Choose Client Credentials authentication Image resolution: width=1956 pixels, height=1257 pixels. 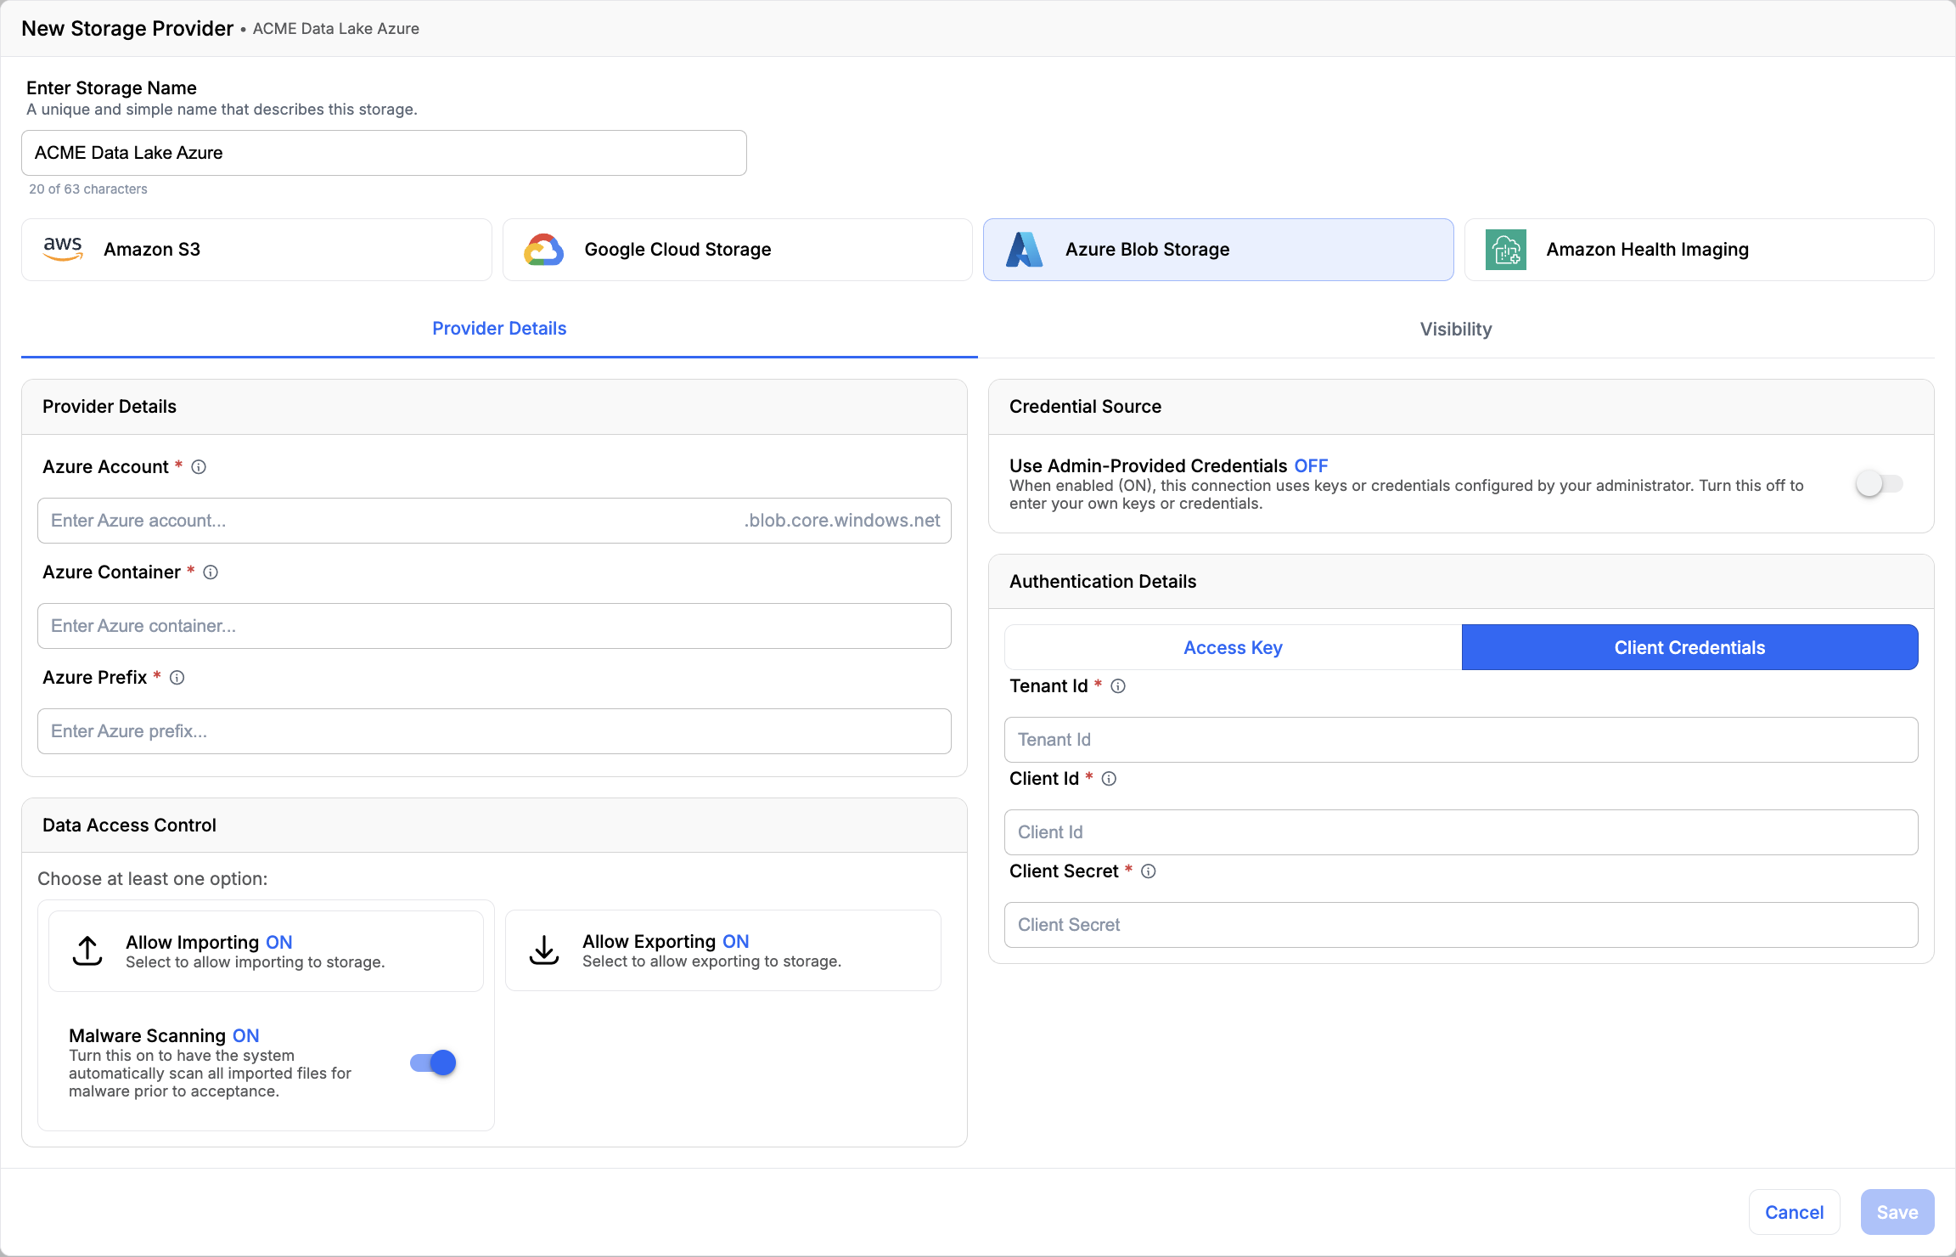pos(1689,647)
